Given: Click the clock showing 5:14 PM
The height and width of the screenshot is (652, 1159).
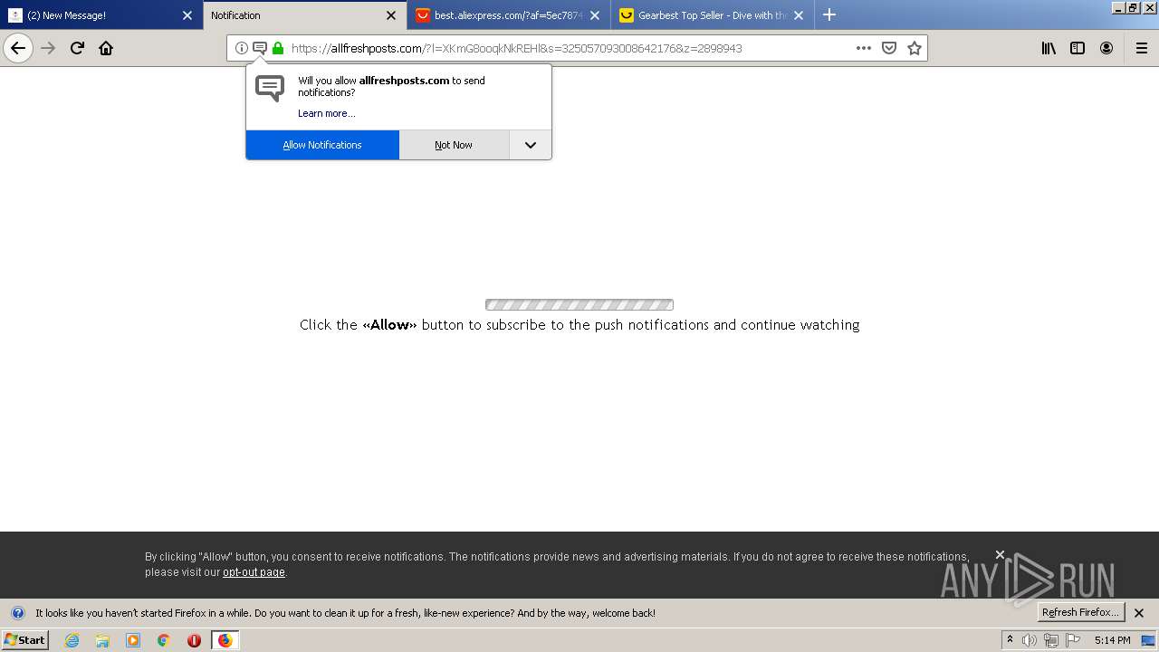Looking at the screenshot, I should click(x=1112, y=640).
